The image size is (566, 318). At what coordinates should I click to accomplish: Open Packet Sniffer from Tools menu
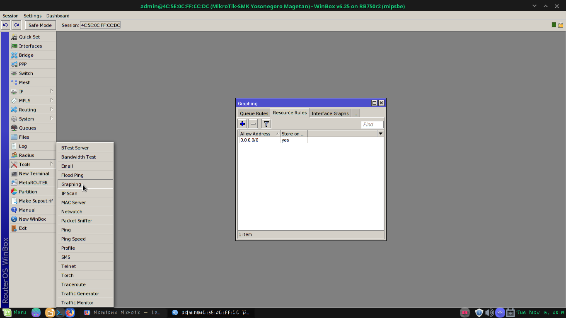point(85,221)
